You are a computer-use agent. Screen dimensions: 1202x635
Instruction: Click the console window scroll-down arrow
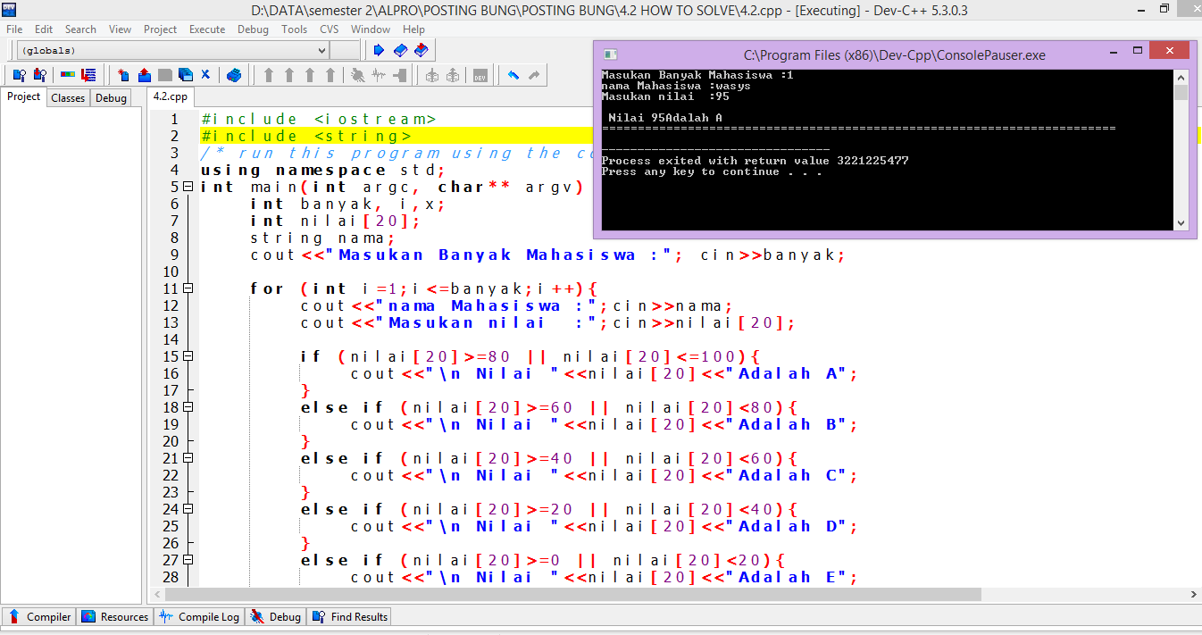[x=1181, y=222]
